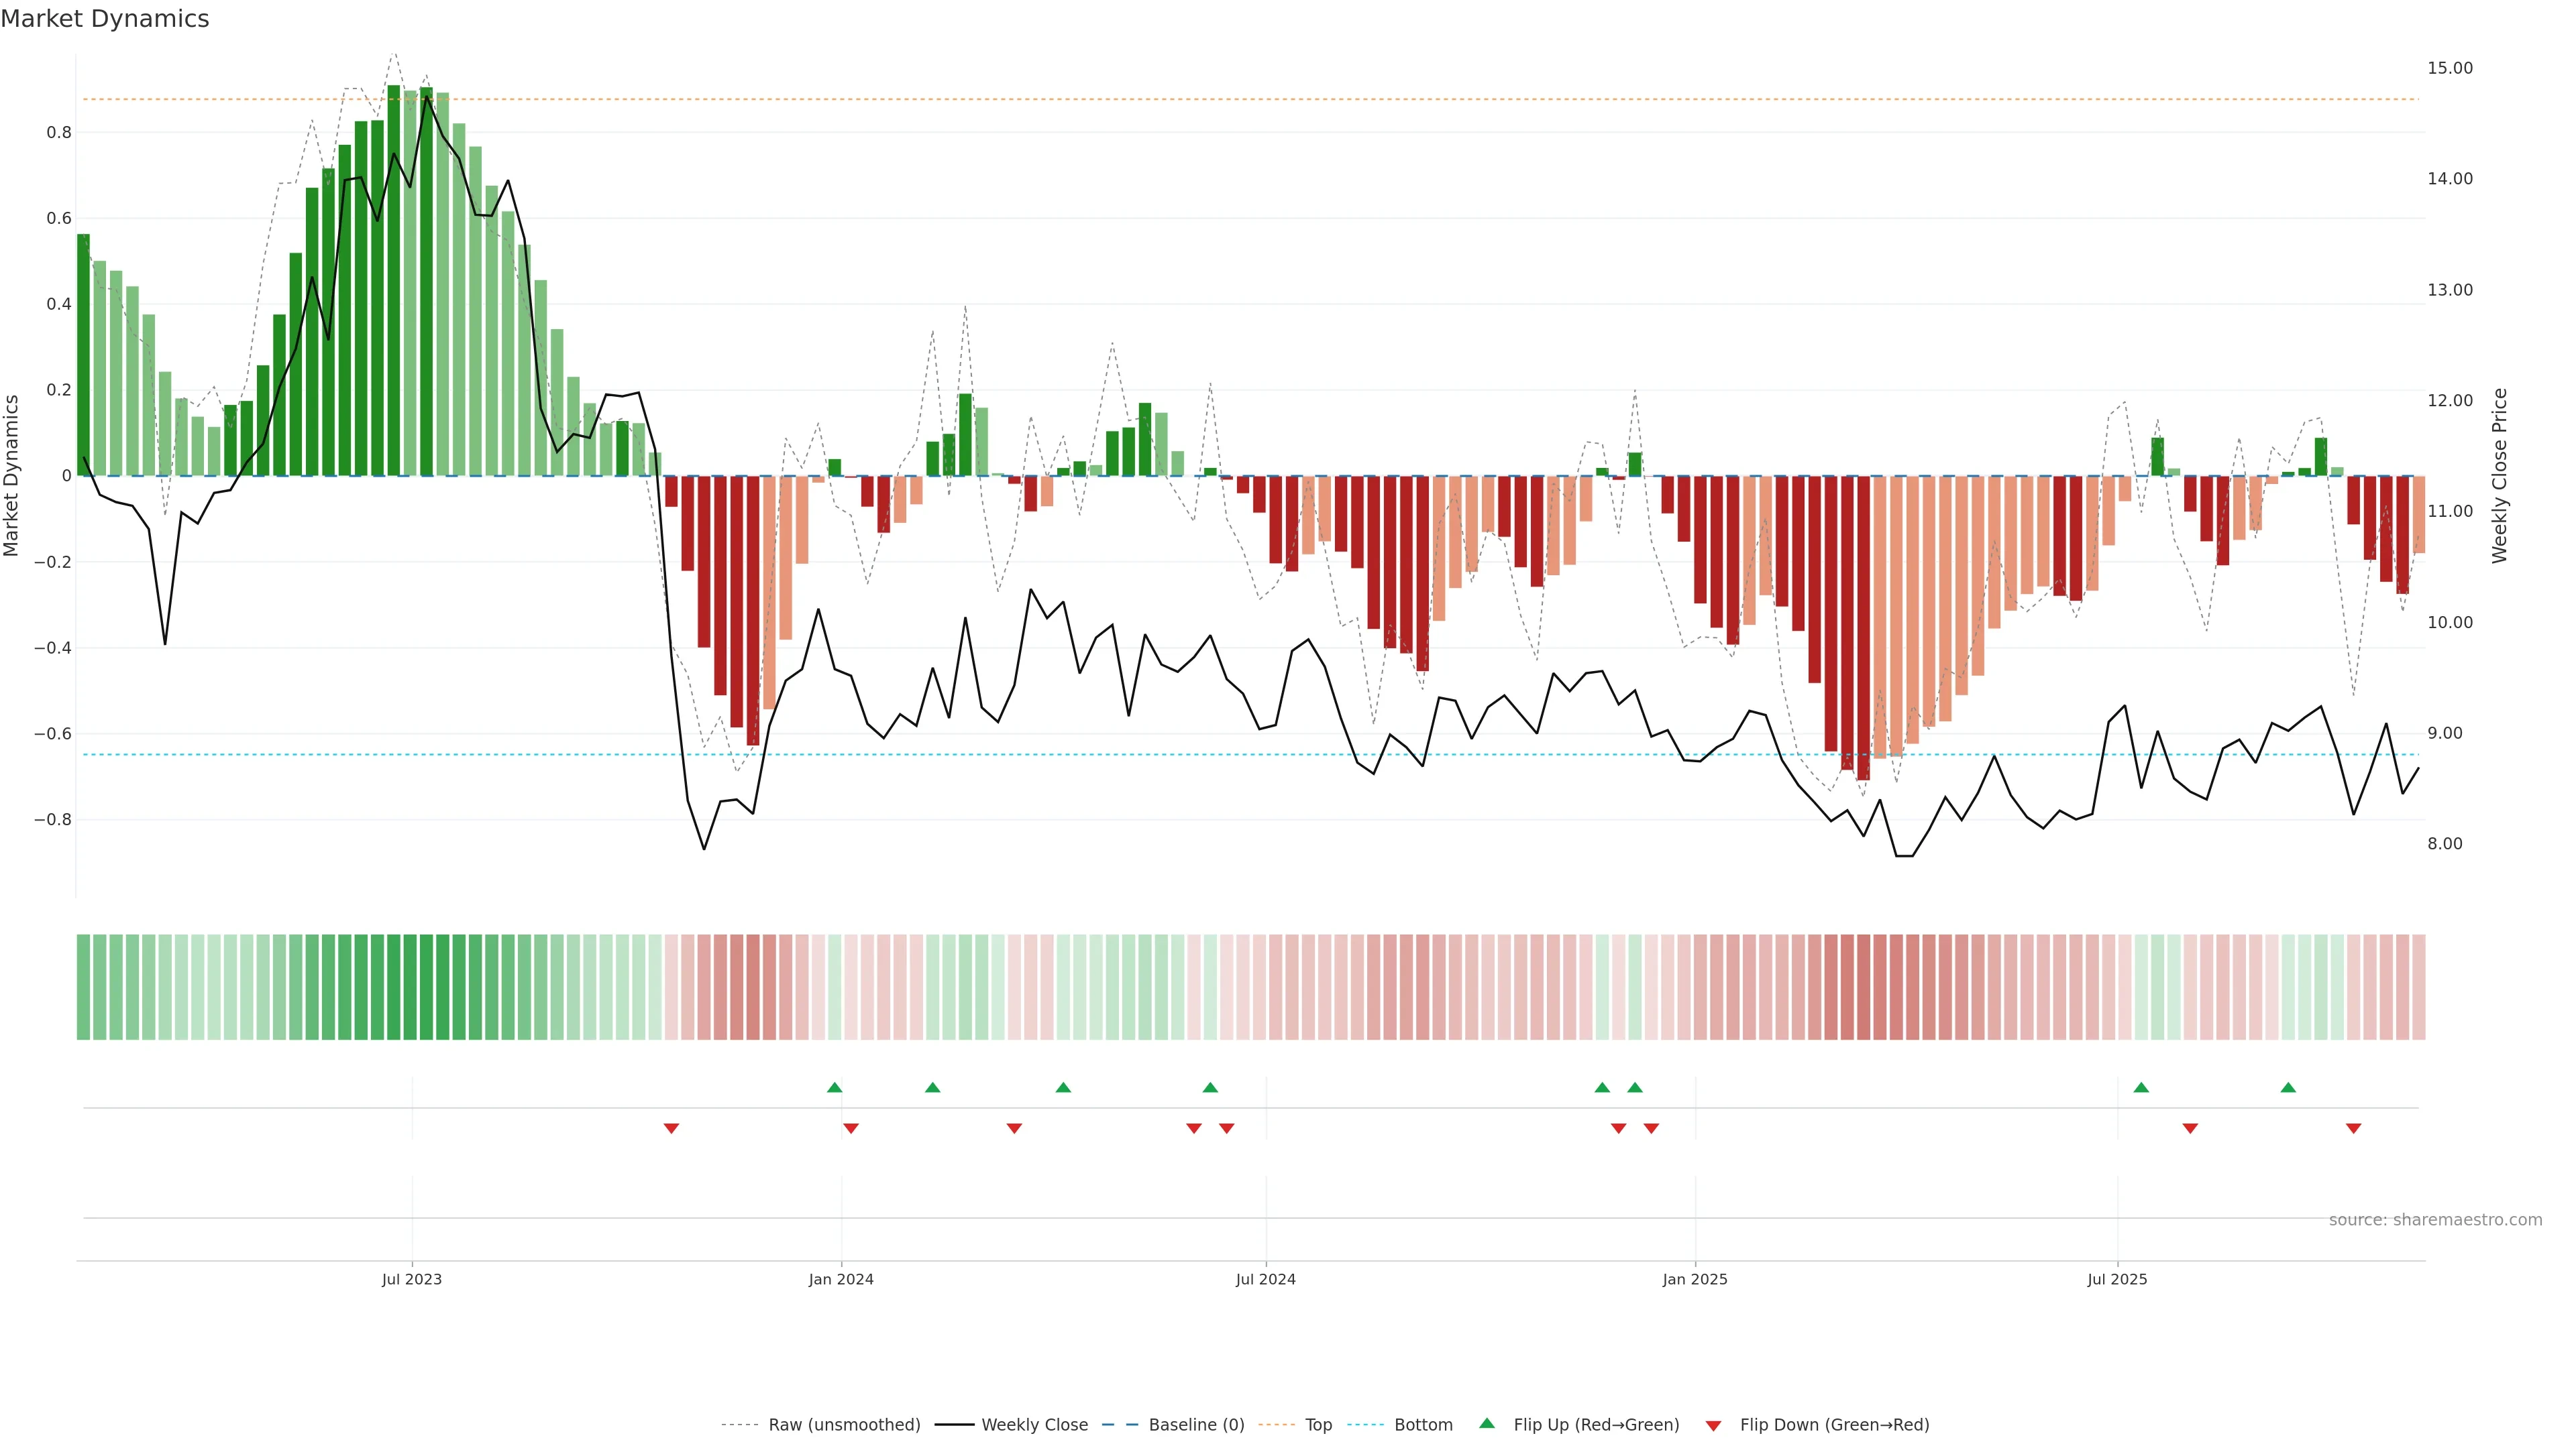Click the Flip Up green triangle legend icon
2576x1448 pixels.
pos(1487,1423)
